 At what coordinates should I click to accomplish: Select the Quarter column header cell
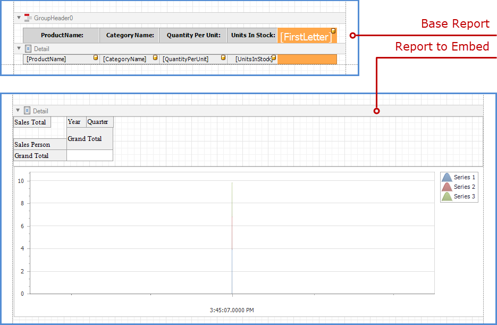pos(99,122)
